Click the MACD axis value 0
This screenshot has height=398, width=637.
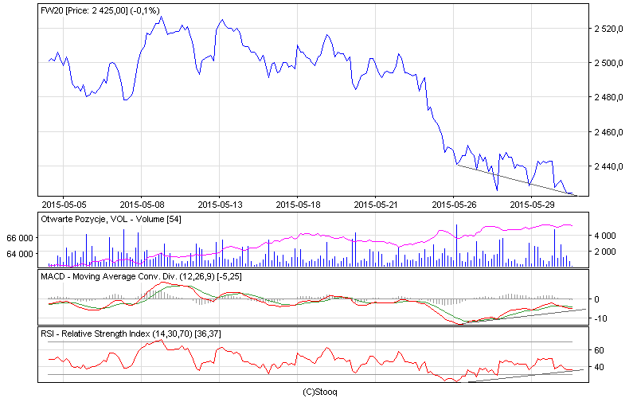click(596, 299)
